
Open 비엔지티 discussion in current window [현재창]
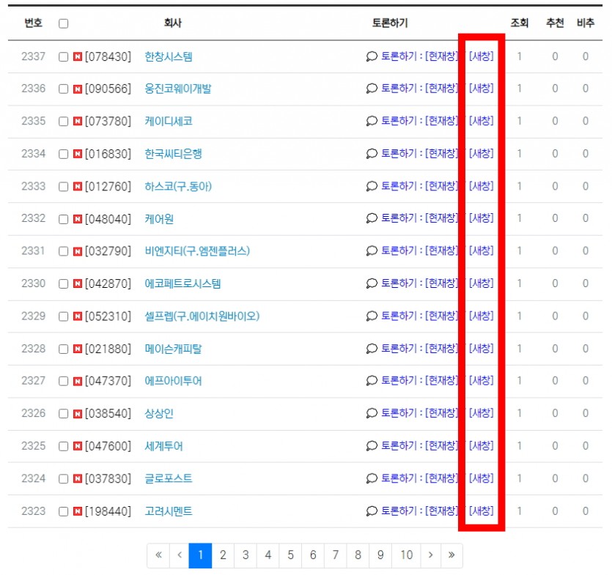[441, 251]
